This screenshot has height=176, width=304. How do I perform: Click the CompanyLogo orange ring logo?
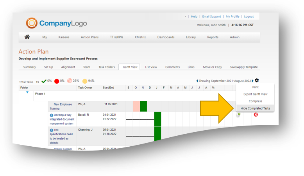coord(32,23)
